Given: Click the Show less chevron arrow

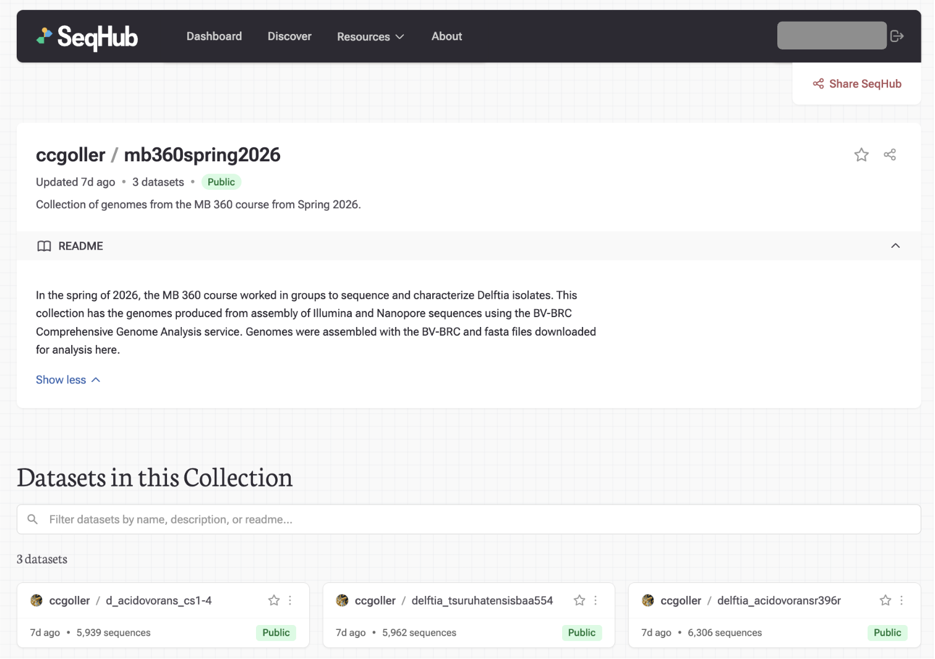Looking at the screenshot, I should 96,380.
